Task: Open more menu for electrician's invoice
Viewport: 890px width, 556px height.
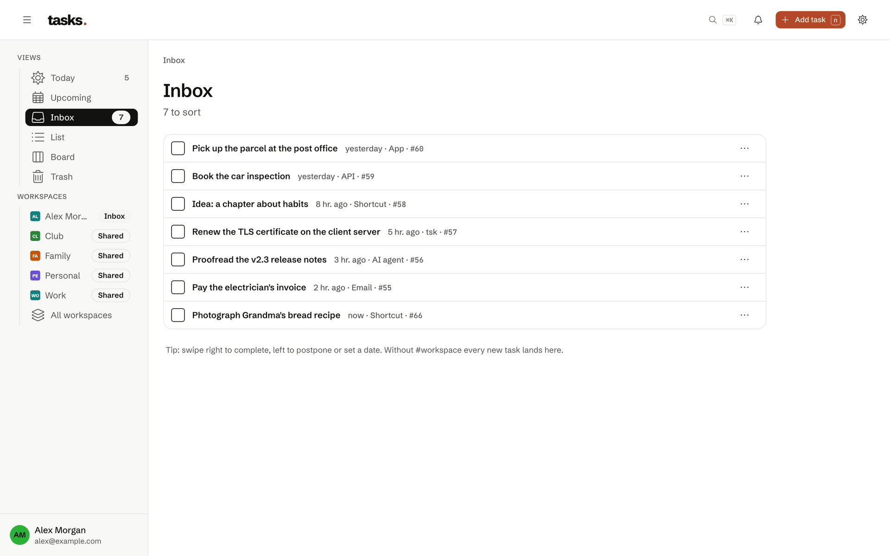Action: pos(744,287)
